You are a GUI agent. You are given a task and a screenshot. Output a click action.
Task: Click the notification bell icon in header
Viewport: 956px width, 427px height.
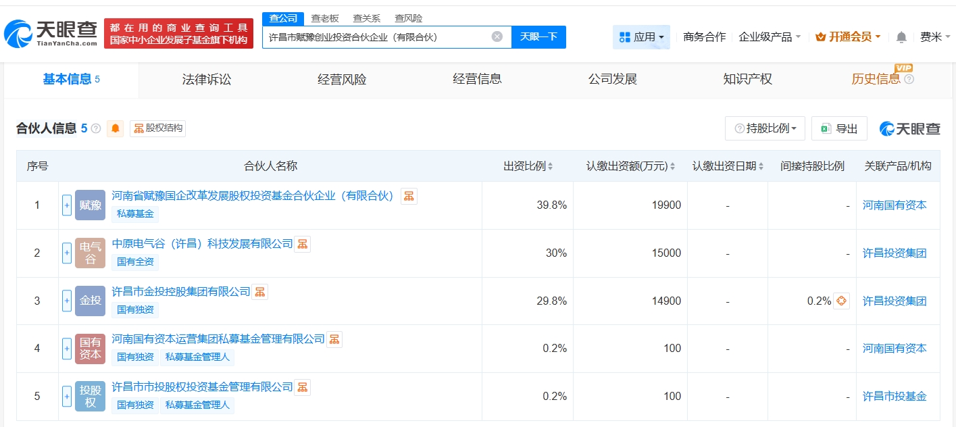tap(901, 37)
